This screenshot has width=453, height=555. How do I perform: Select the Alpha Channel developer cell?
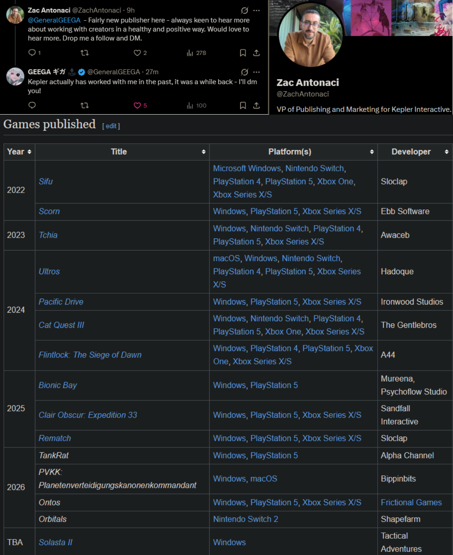coord(415,456)
